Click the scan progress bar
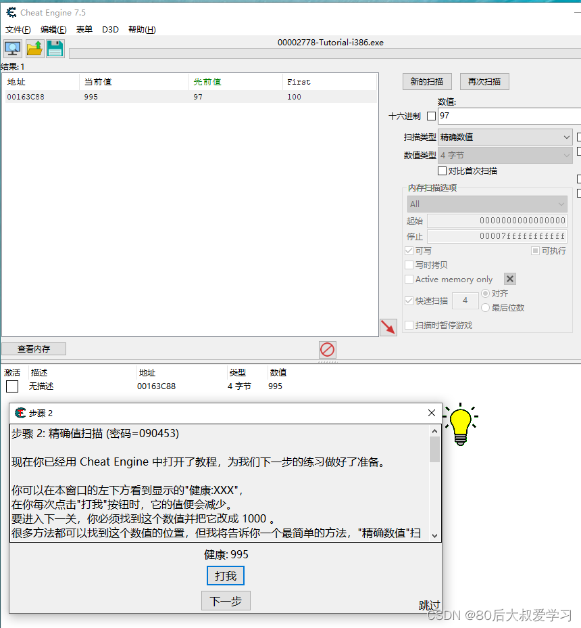This screenshot has width=581, height=628. pyautogui.click(x=325, y=53)
